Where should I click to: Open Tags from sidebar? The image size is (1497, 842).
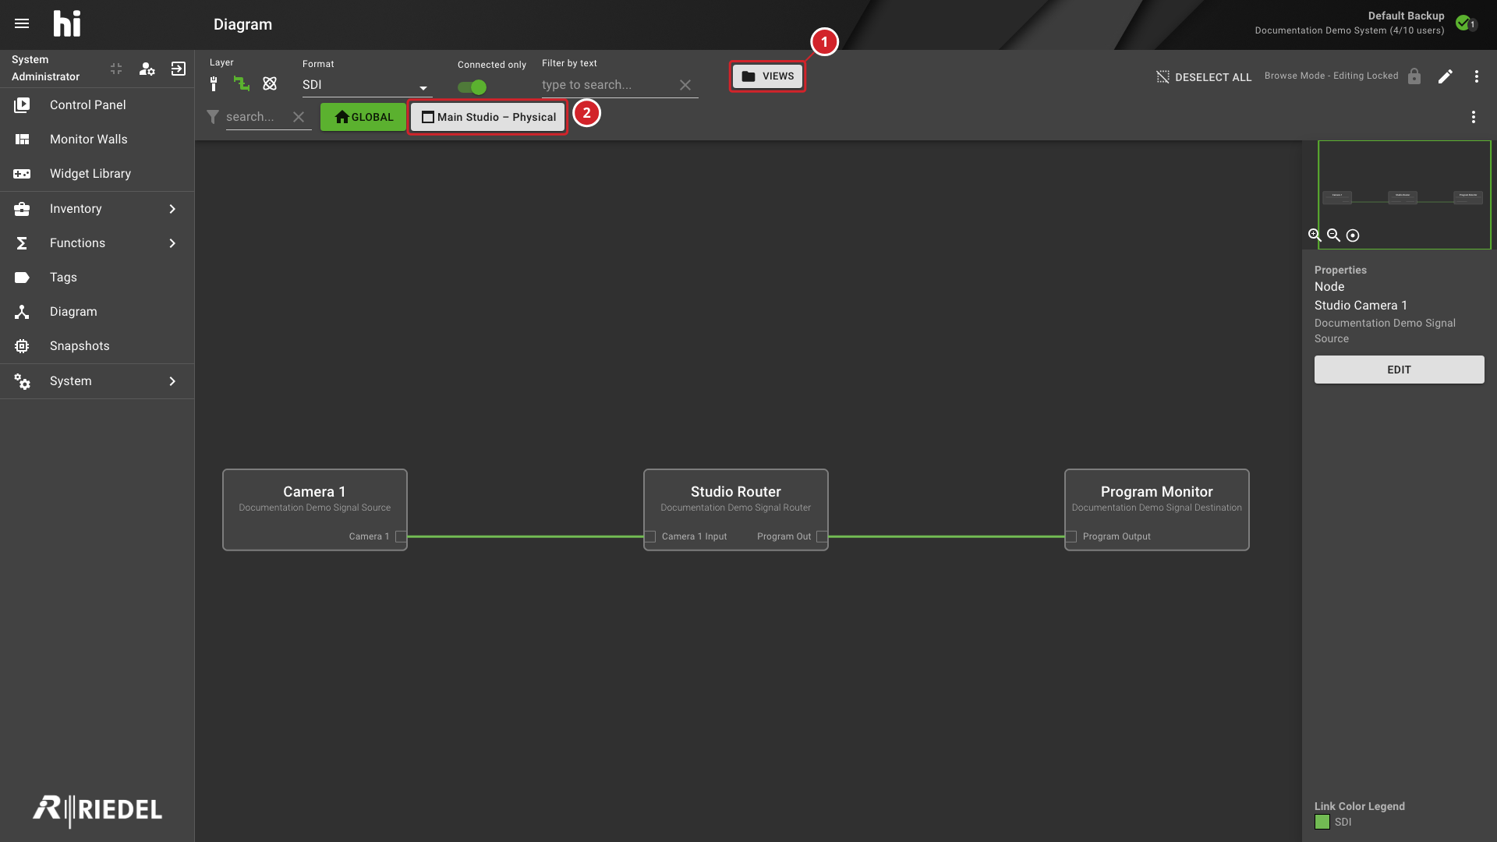pos(97,278)
